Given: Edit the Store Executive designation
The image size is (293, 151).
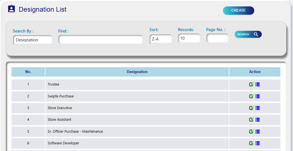Looking at the screenshot, I should coord(251,108).
